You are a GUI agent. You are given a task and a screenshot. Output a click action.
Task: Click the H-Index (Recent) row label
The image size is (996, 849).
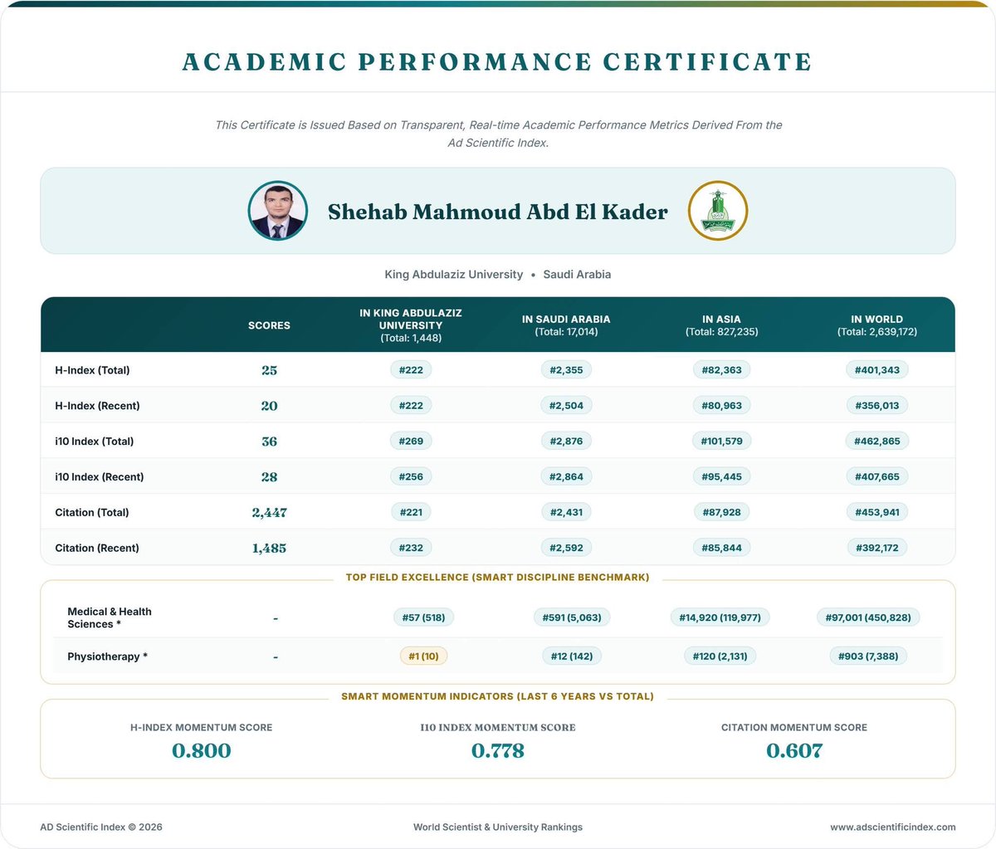pyautogui.click(x=97, y=406)
